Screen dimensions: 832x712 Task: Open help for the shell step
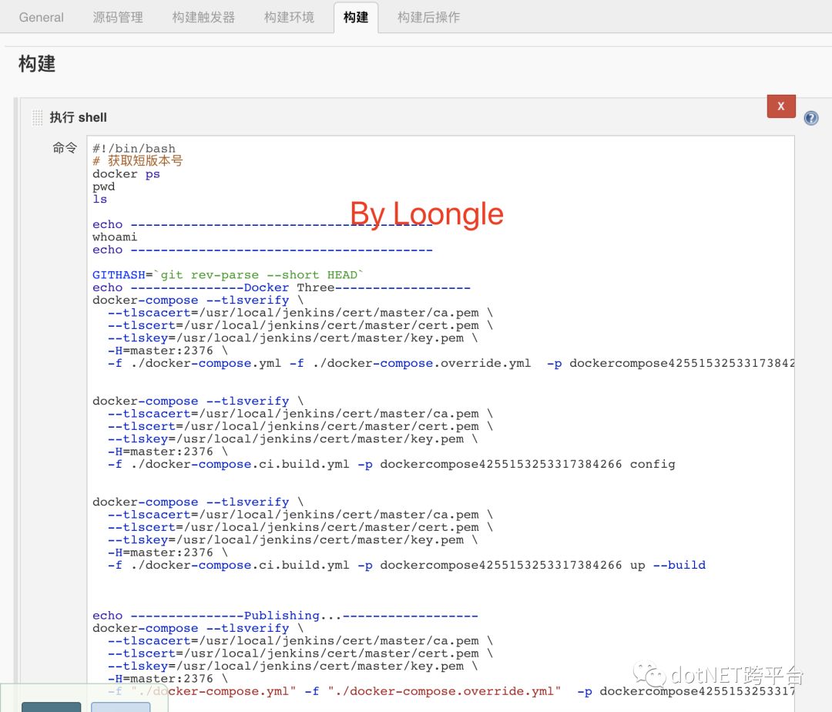click(810, 118)
